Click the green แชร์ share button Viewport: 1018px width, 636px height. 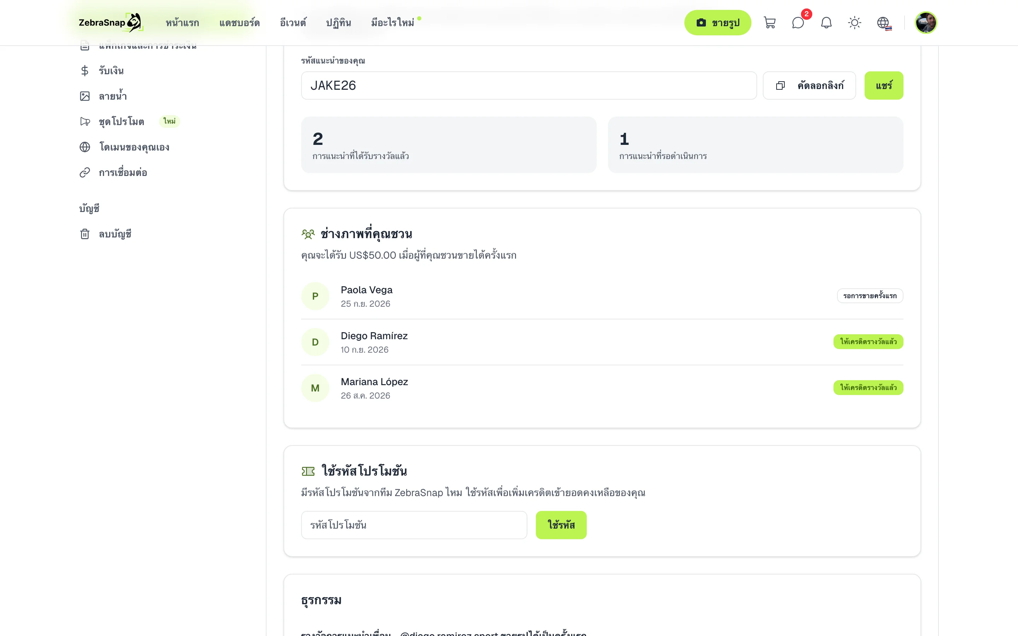884,86
